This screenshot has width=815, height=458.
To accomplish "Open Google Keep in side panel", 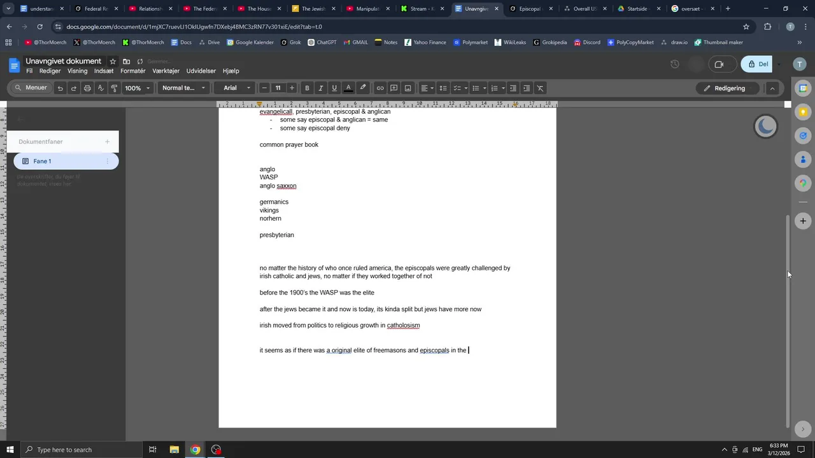I will [x=803, y=112].
